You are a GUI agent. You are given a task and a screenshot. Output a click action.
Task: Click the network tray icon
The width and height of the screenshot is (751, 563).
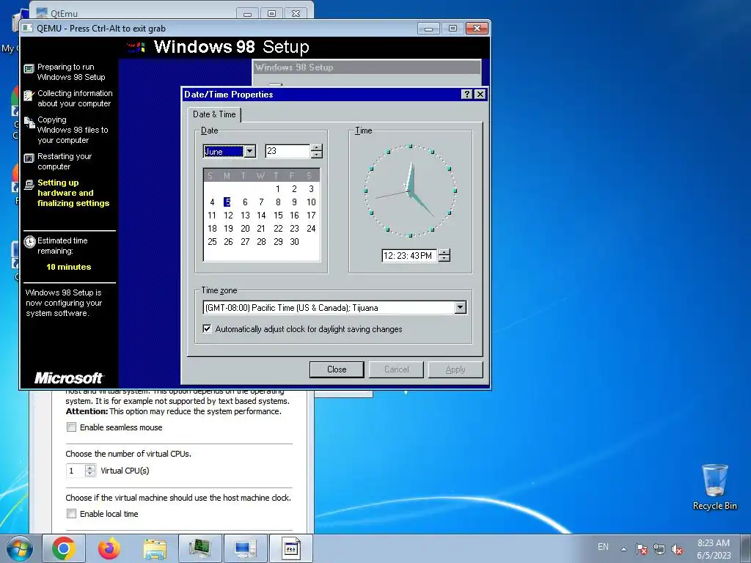[659, 549]
